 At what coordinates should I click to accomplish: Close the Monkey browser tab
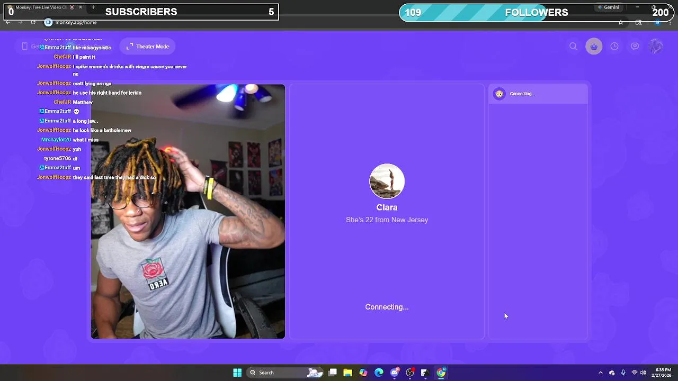coord(81,7)
